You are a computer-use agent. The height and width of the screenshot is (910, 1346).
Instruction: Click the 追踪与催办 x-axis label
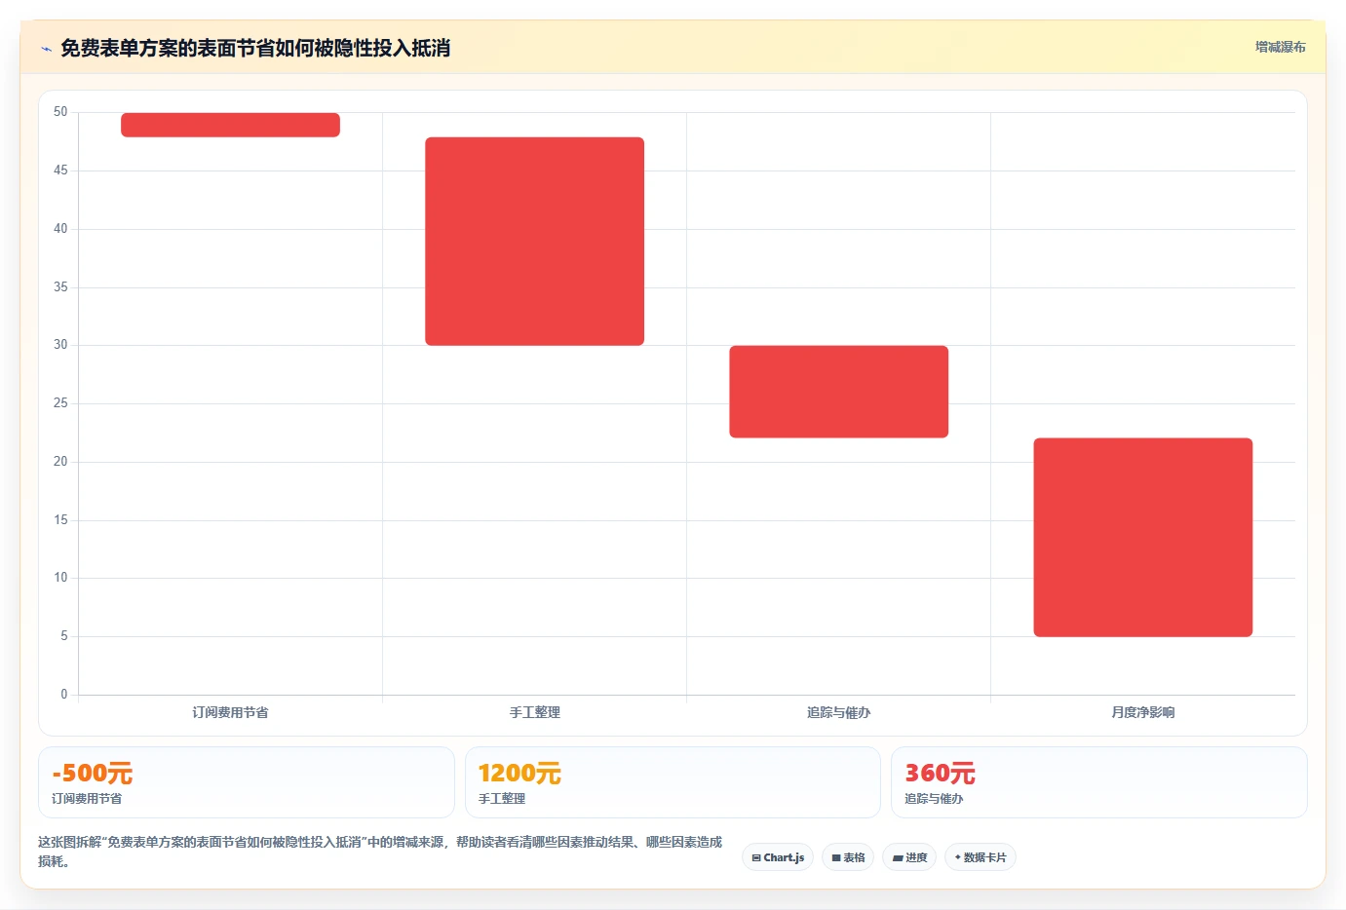pyautogui.click(x=838, y=712)
